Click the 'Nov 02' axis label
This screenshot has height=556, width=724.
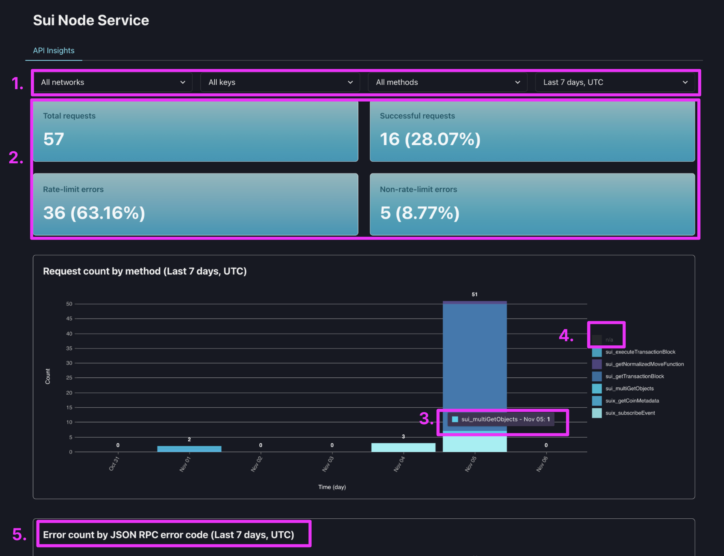(x=257, y=464)
